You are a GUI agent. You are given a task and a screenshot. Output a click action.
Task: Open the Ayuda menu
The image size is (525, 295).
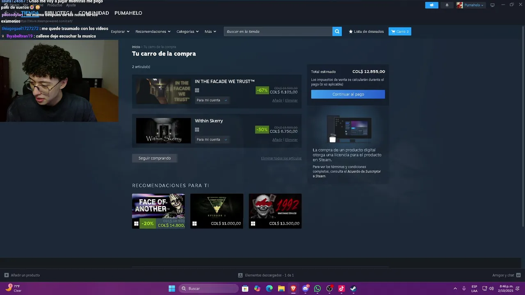pos(71,5)
